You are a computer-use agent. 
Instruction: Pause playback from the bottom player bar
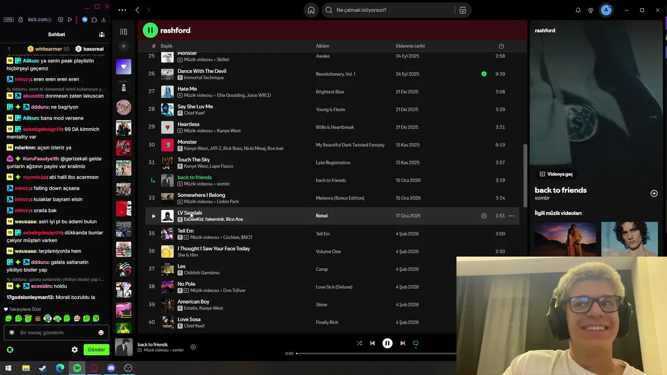(x=387, y=343)
